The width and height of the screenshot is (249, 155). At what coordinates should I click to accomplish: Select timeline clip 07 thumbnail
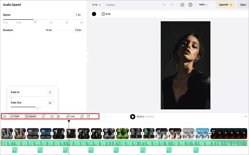(84, 134)
